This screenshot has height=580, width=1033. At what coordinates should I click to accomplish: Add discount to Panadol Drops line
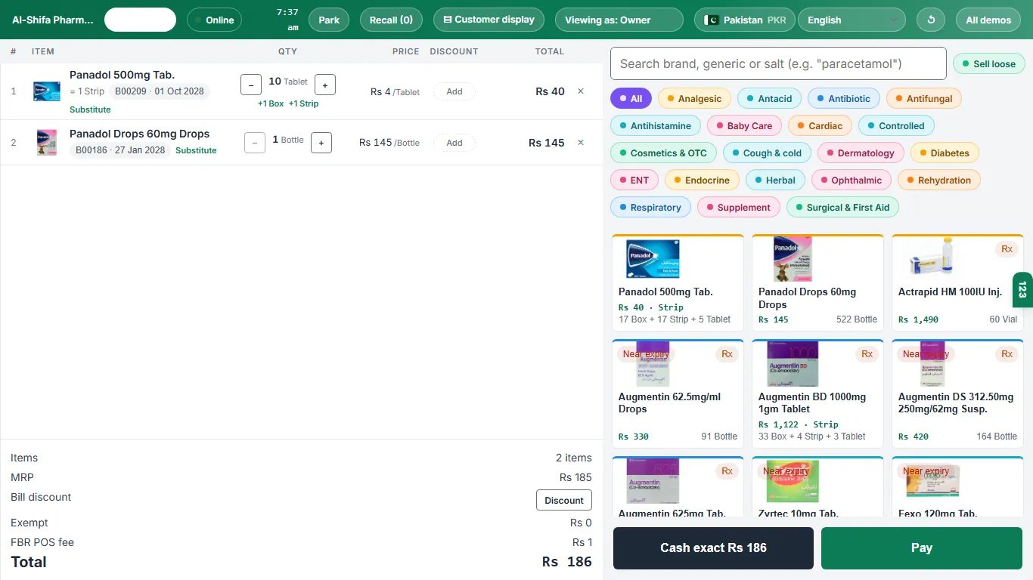454,143
